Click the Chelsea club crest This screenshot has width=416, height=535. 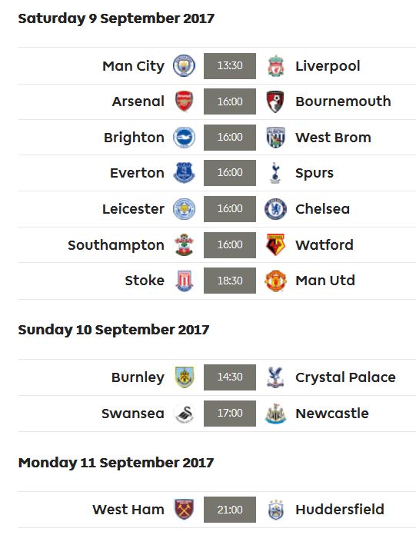point(275,209)
